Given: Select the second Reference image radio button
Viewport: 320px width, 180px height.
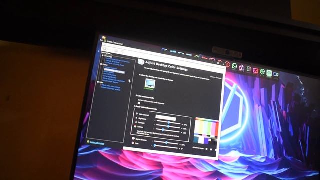Looking at the screenshot, I should coord(211,150).
